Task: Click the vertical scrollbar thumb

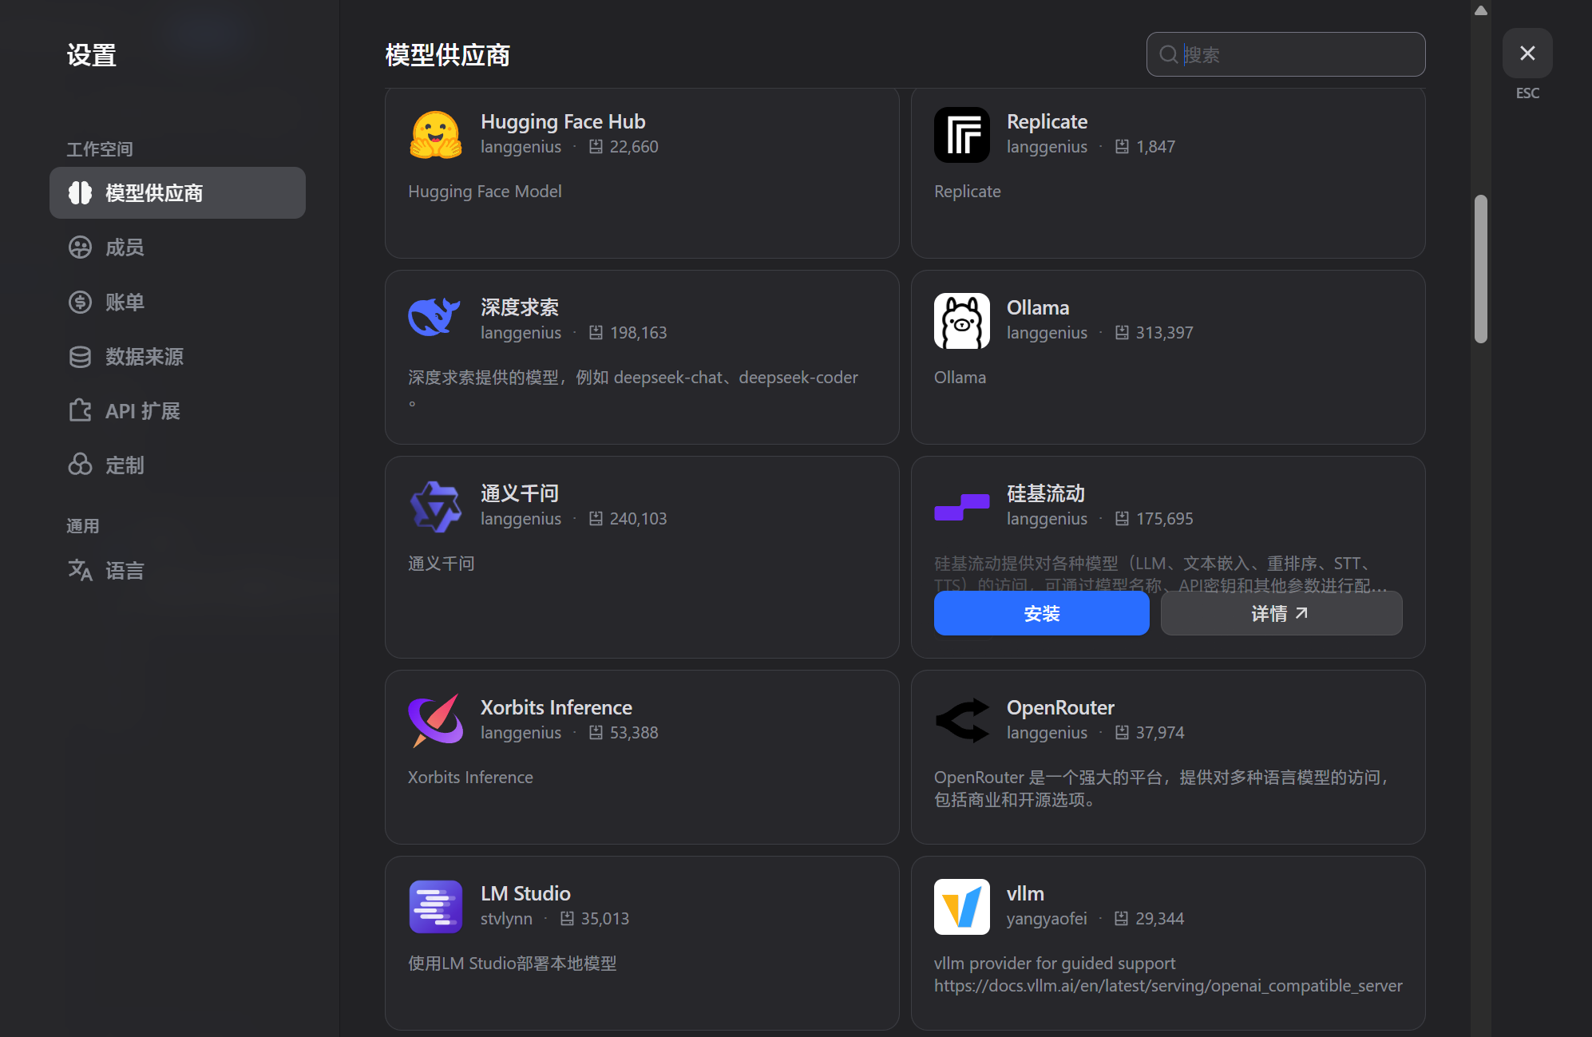Action: [x=1480, y=268]
